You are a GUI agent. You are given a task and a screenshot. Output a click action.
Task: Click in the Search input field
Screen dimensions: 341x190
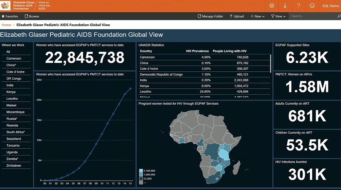[x=313, y=16]
